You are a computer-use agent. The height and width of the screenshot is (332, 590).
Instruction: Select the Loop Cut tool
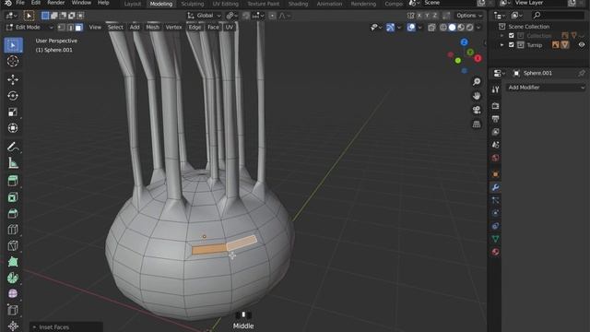tap(13, 230)
